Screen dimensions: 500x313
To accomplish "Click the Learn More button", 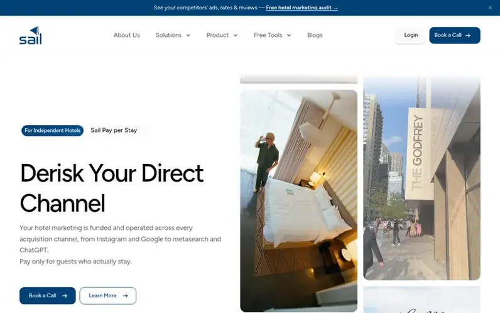I will (x=108, y=296).
